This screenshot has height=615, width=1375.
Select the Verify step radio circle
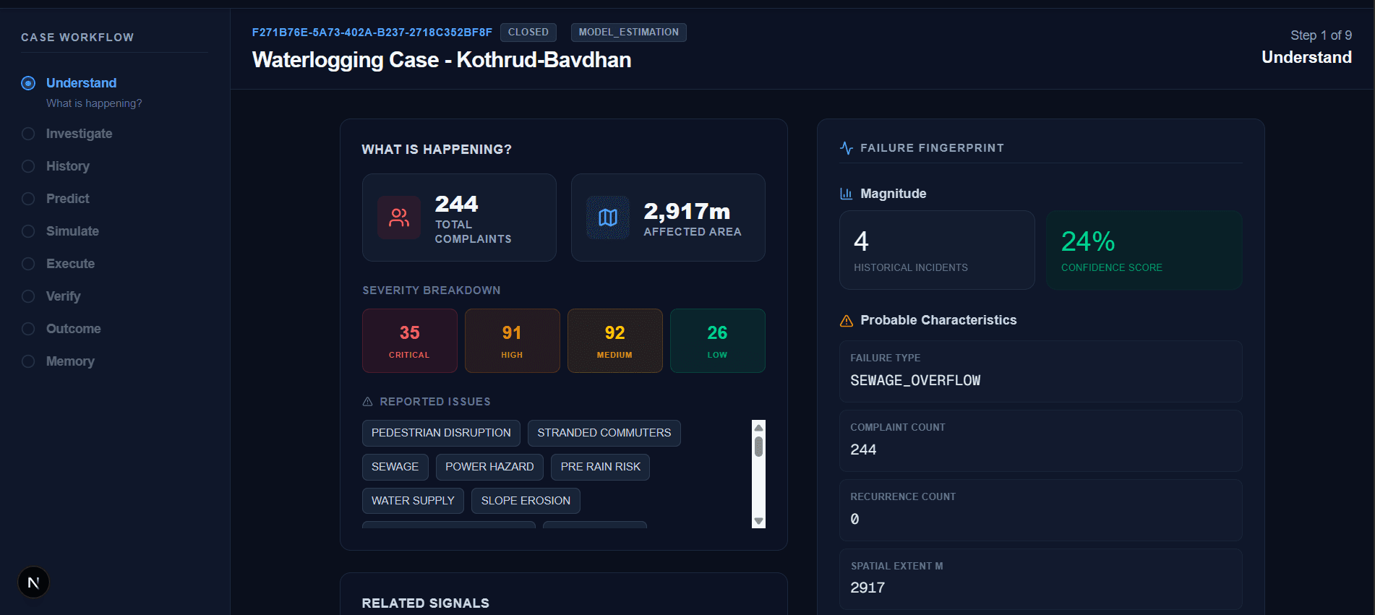[x=28, y=296]
